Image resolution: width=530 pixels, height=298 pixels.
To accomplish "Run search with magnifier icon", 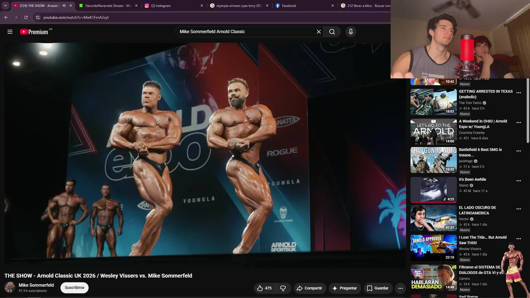I will (332, 32).
